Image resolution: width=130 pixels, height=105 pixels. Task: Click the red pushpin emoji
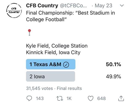click(29, 32)
